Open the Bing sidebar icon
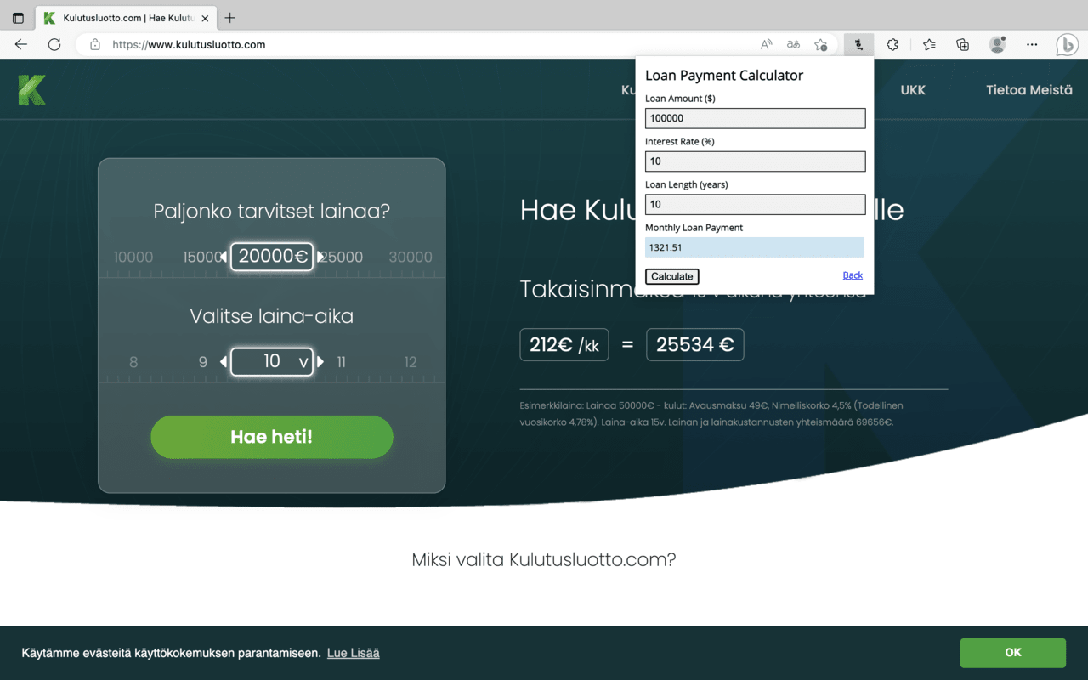The image size is (1088, 680). click(x=1067, y=44)
